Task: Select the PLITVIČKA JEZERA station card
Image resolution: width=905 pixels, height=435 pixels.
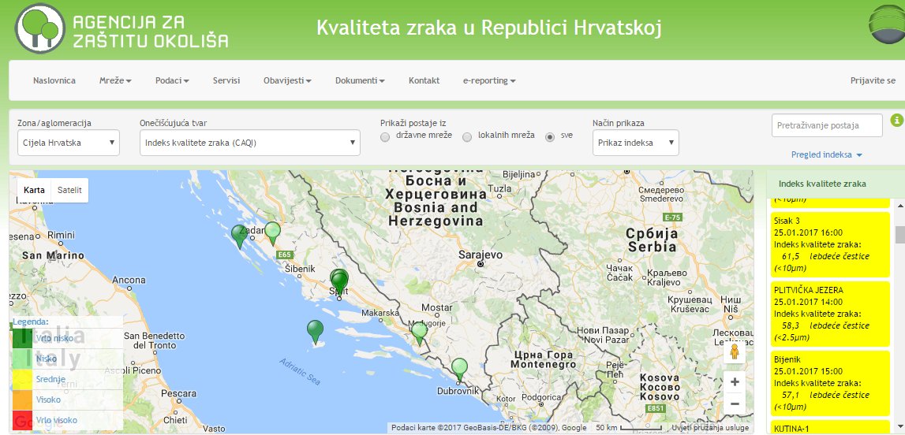Action: pyautogui.click(x=830, y=314)
